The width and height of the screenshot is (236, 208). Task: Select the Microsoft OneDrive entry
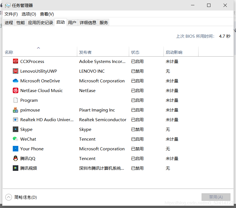pyautogui.click(x=40, y=81)
